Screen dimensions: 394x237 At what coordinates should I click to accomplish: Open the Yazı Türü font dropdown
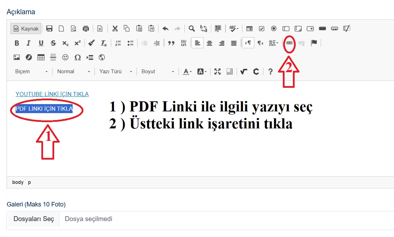coord(115,71)
